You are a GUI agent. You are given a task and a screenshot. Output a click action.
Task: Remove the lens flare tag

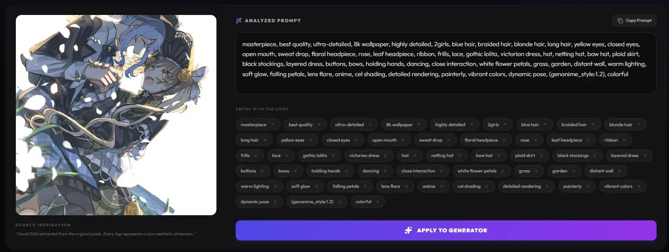click(x=407, y=186)
